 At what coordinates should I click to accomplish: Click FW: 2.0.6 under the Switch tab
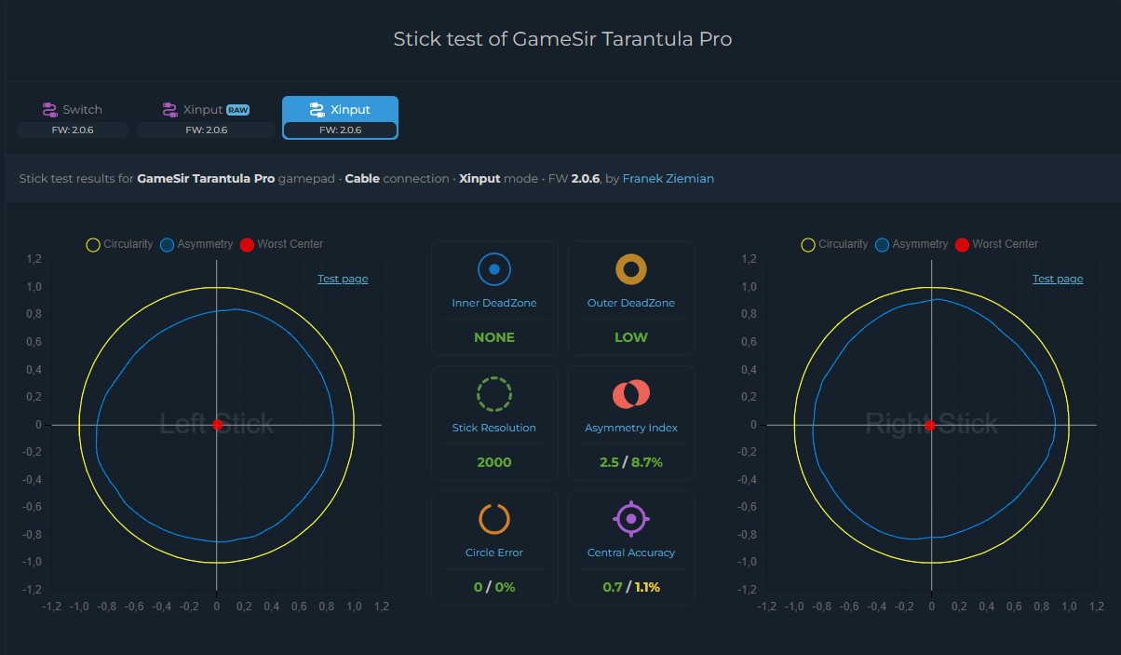(72, 130)
